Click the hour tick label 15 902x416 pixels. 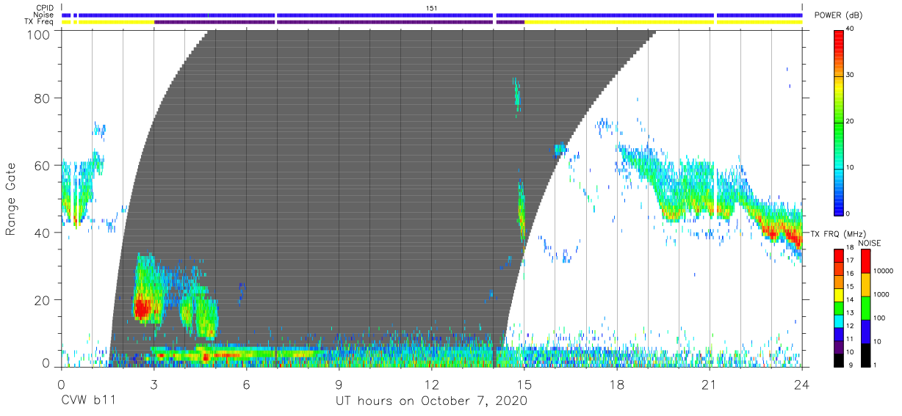tap(524, 384)
